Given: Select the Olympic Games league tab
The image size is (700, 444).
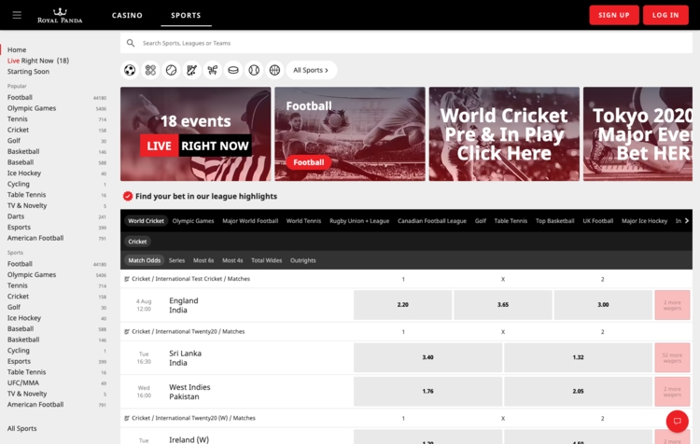Looking at the screenshot, I should click(x=193, y=221).
